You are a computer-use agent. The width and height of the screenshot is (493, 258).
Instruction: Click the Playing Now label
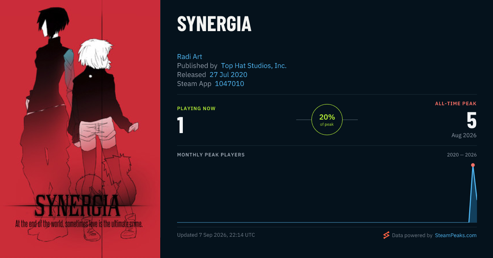196,109
